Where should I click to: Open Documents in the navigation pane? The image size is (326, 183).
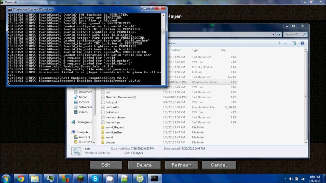click(85, 92)
